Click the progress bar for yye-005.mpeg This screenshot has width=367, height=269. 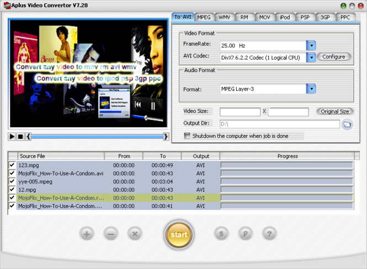pyautogui.click(x=287, y=181)
